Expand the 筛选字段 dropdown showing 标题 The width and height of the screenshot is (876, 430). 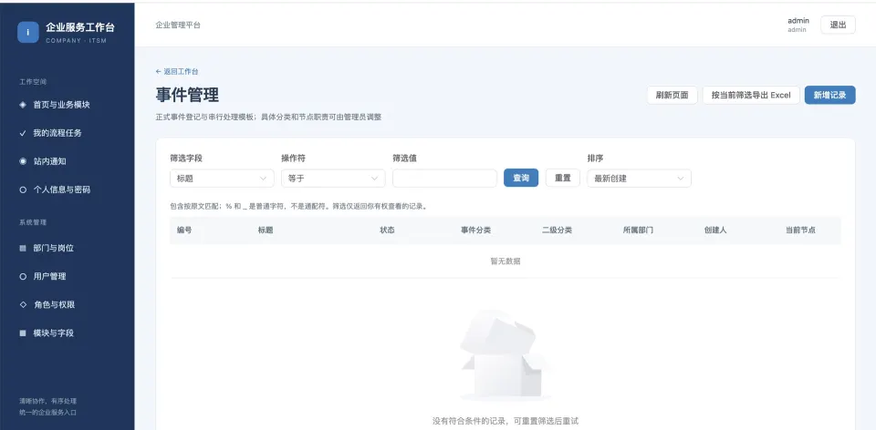tap(222, 179)
